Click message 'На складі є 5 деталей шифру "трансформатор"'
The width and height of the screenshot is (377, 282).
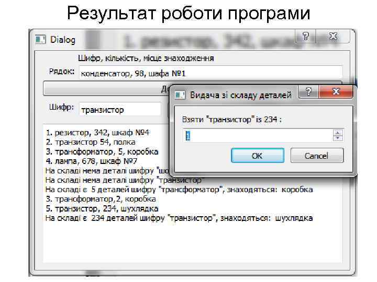135,190
